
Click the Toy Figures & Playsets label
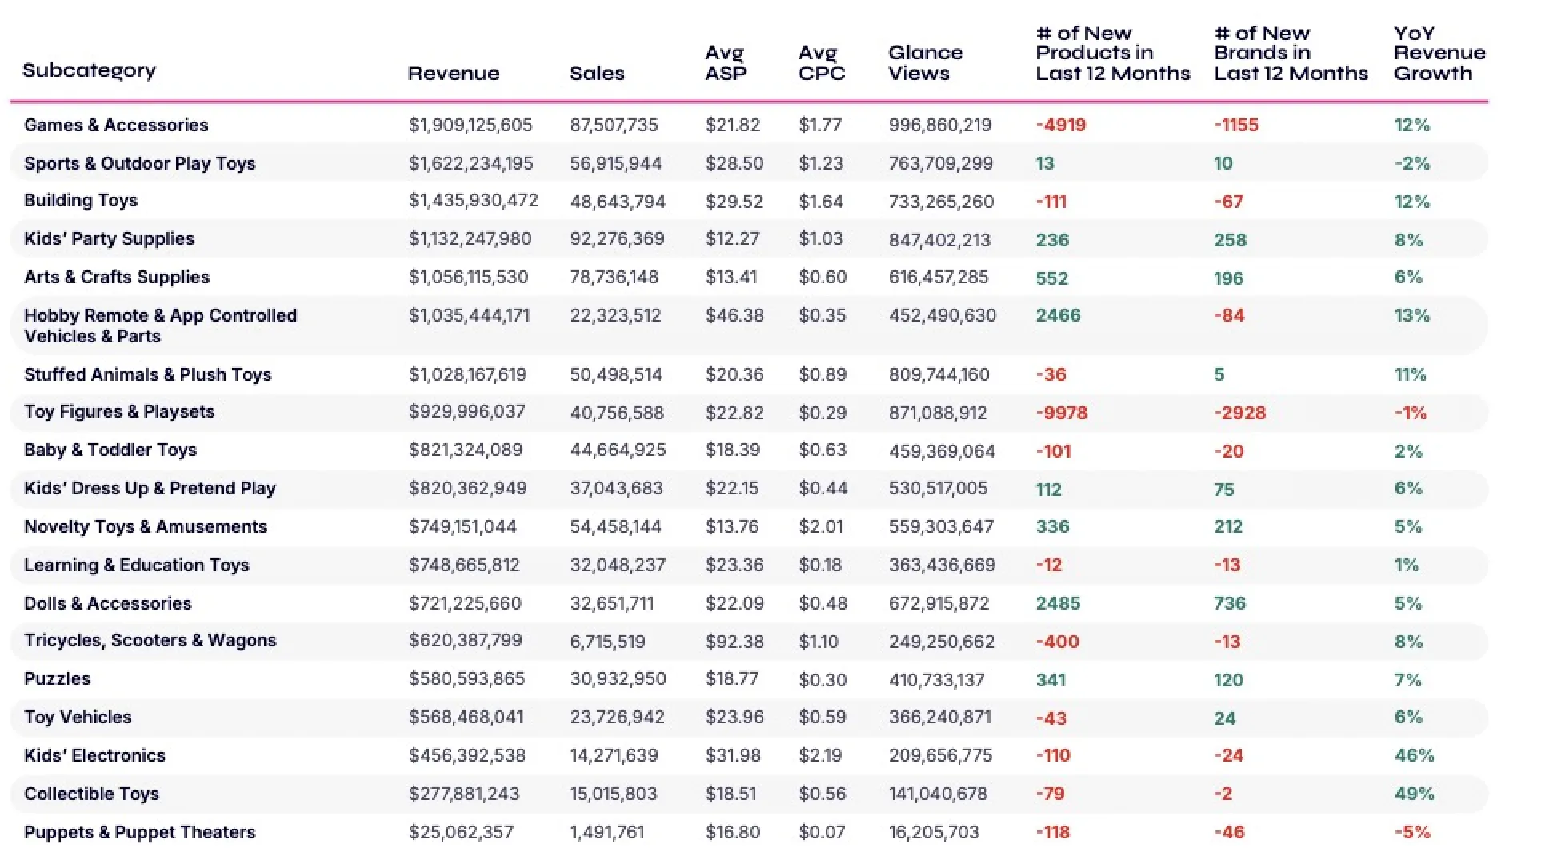[x=119, y=412]
